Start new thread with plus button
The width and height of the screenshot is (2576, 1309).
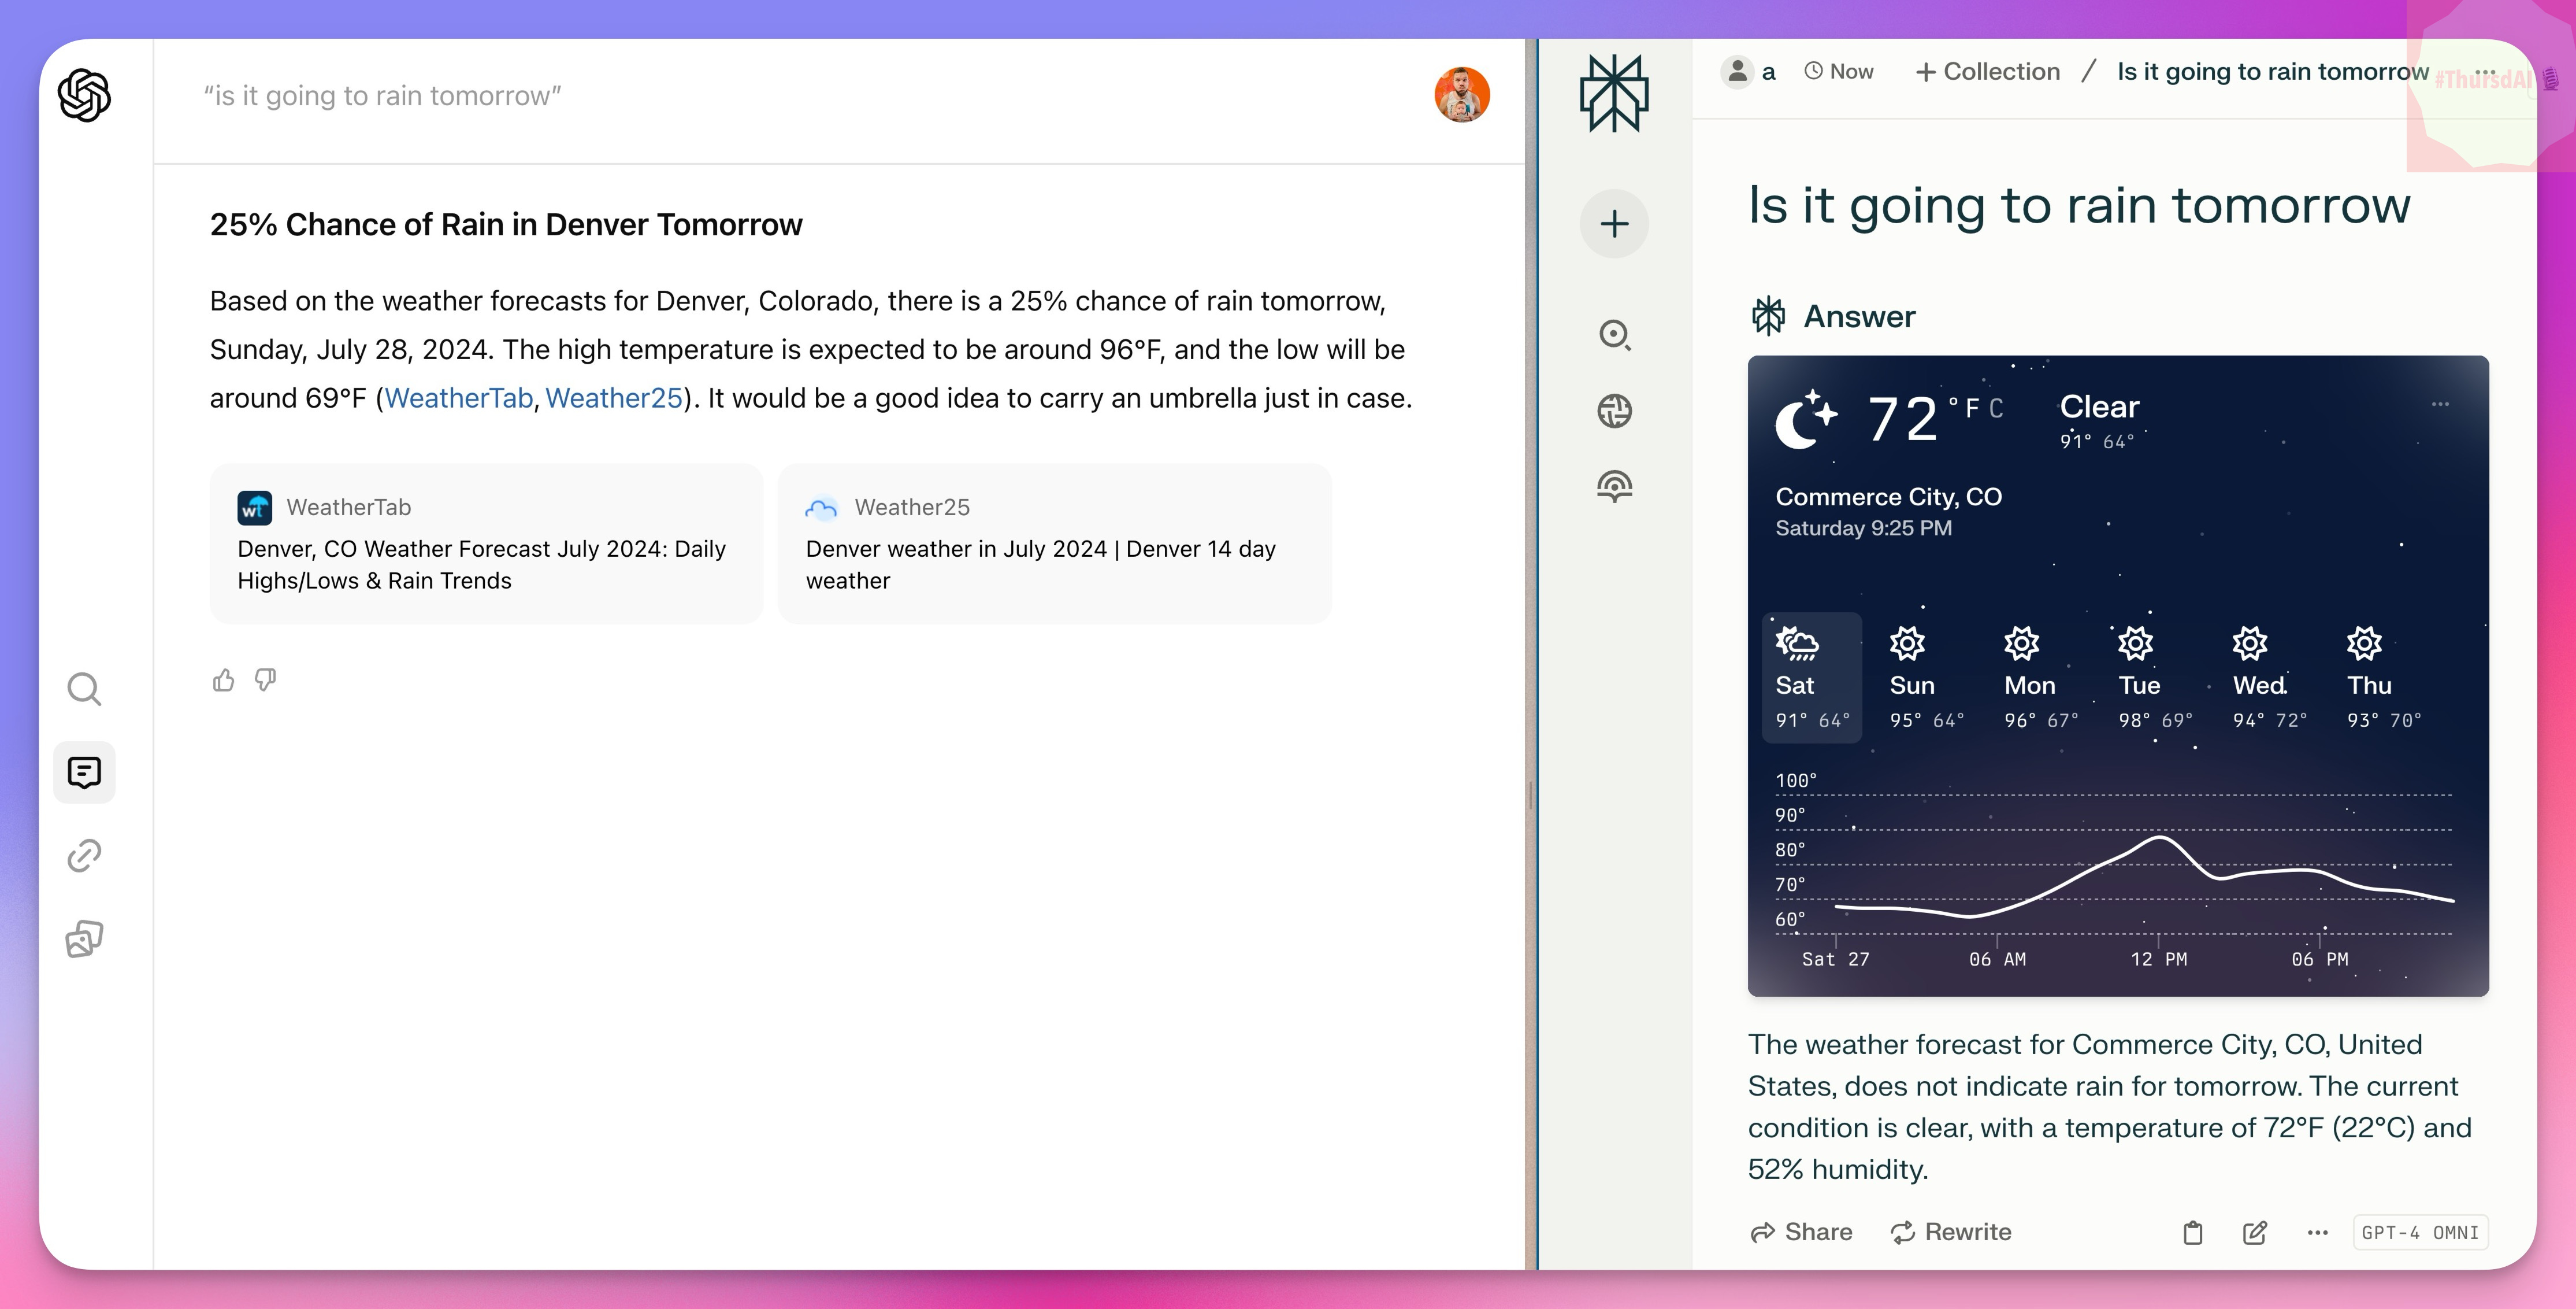coord(1614,223)
